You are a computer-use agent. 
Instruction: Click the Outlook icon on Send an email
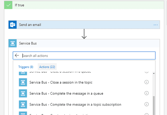coord(12,25)
